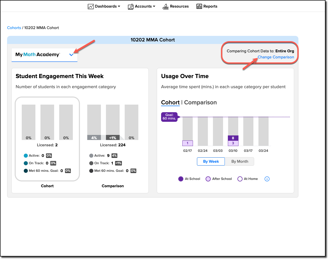Click the 03/03 week bar
328x259 pixels.
(218, 131)
